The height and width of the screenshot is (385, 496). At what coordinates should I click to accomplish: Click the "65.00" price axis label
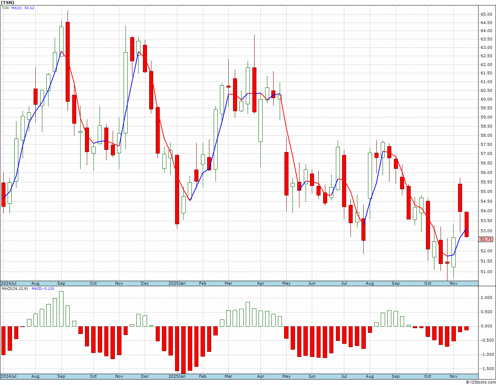point(486,14)
